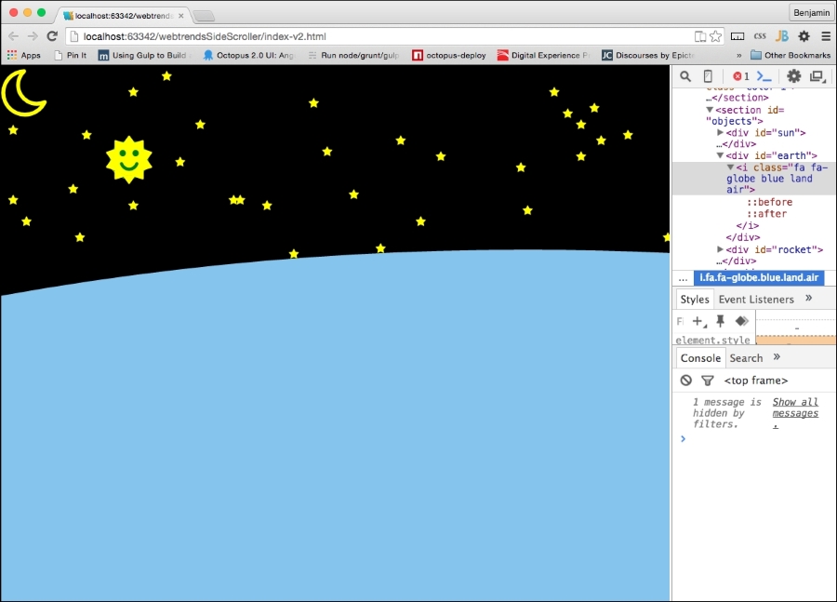Select the ::after pseudo-element row
Viewport: 837px width, 602px height.
766,214
